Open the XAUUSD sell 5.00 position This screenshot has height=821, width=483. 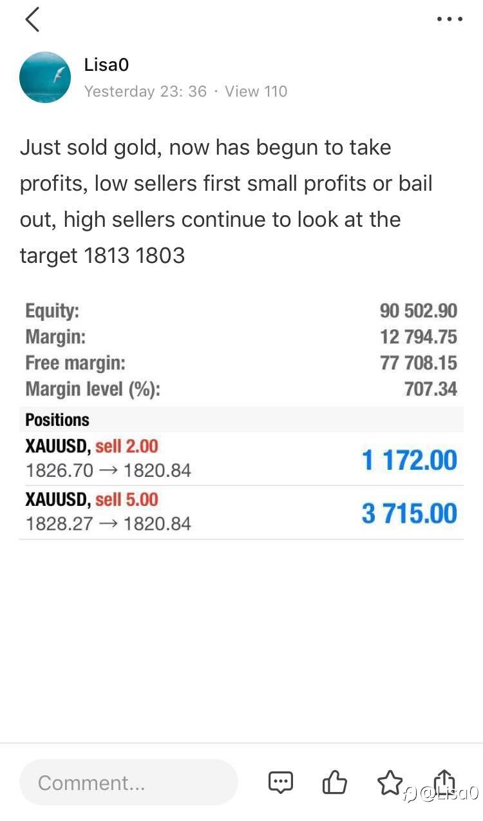(108, 512)
